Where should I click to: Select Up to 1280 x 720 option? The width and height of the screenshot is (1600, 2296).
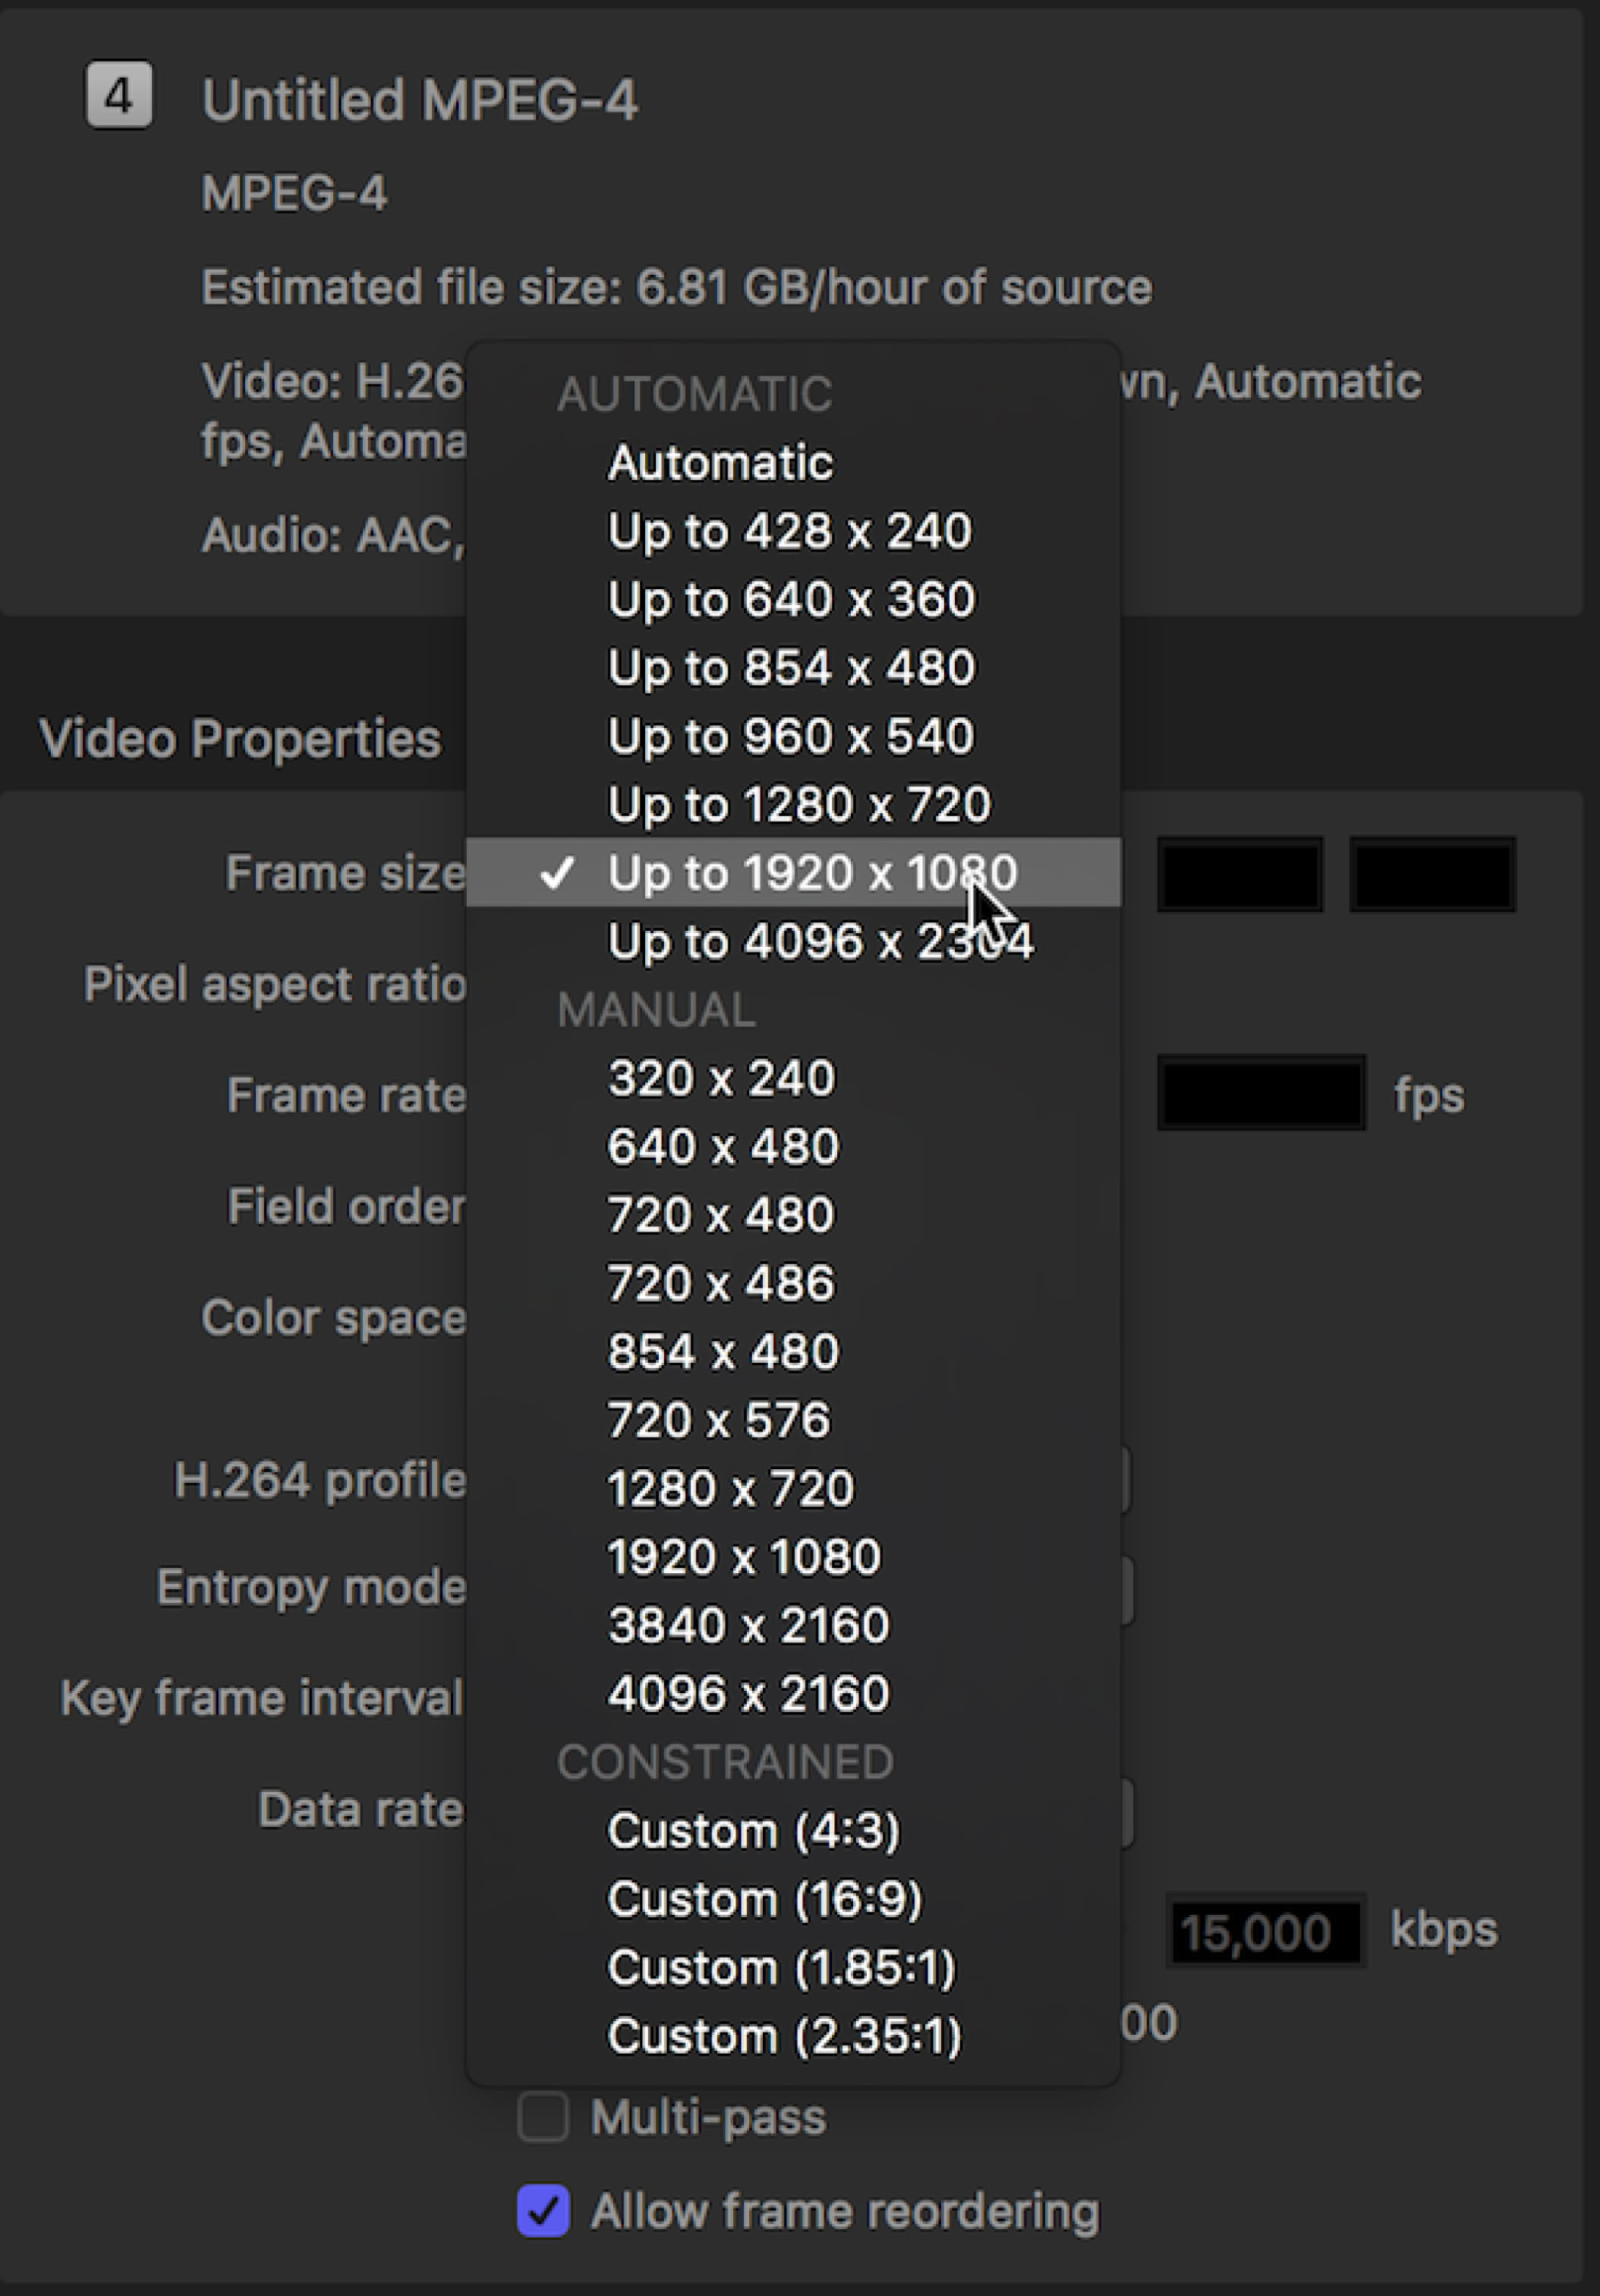click(798, 804)
